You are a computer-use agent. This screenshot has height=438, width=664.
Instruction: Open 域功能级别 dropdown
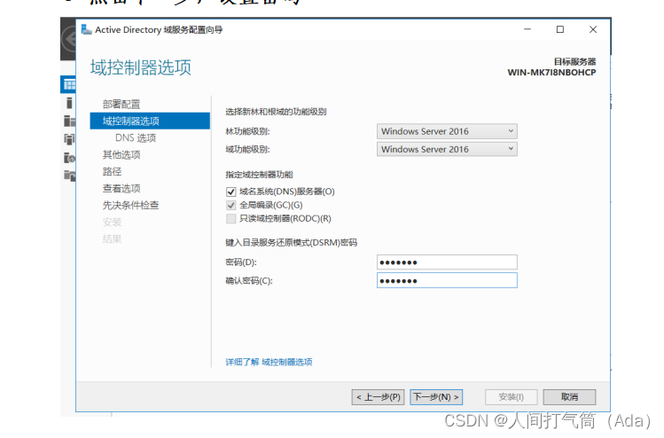click(x=447, y=149)
